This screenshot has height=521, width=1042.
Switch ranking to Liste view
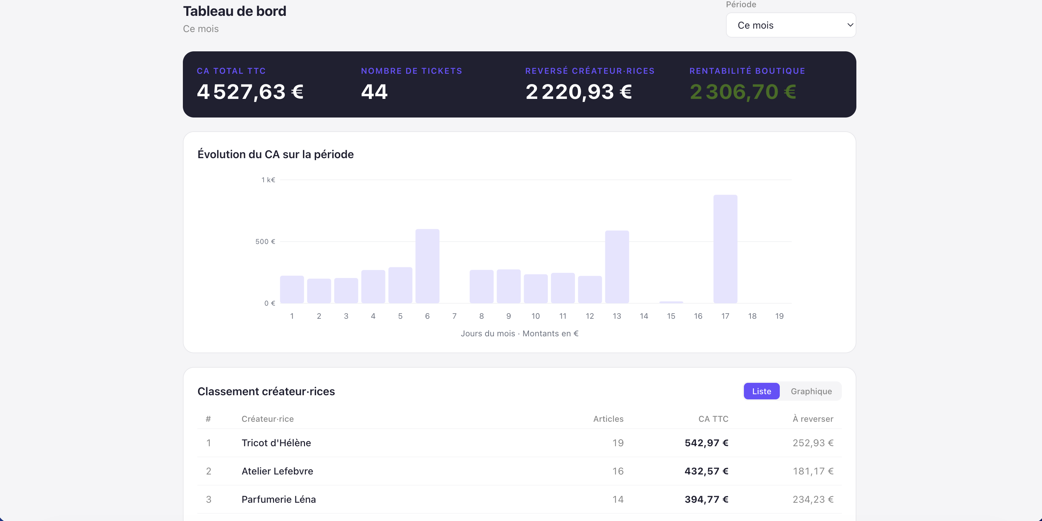[761, 391]
